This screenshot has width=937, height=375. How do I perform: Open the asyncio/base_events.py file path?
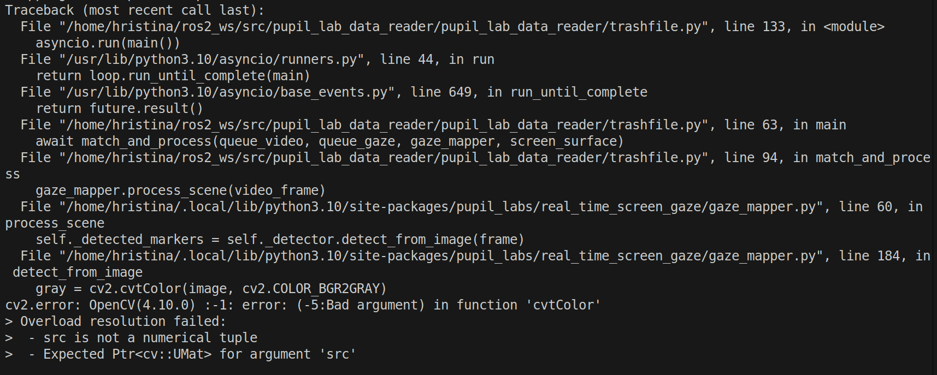point(227,92)
